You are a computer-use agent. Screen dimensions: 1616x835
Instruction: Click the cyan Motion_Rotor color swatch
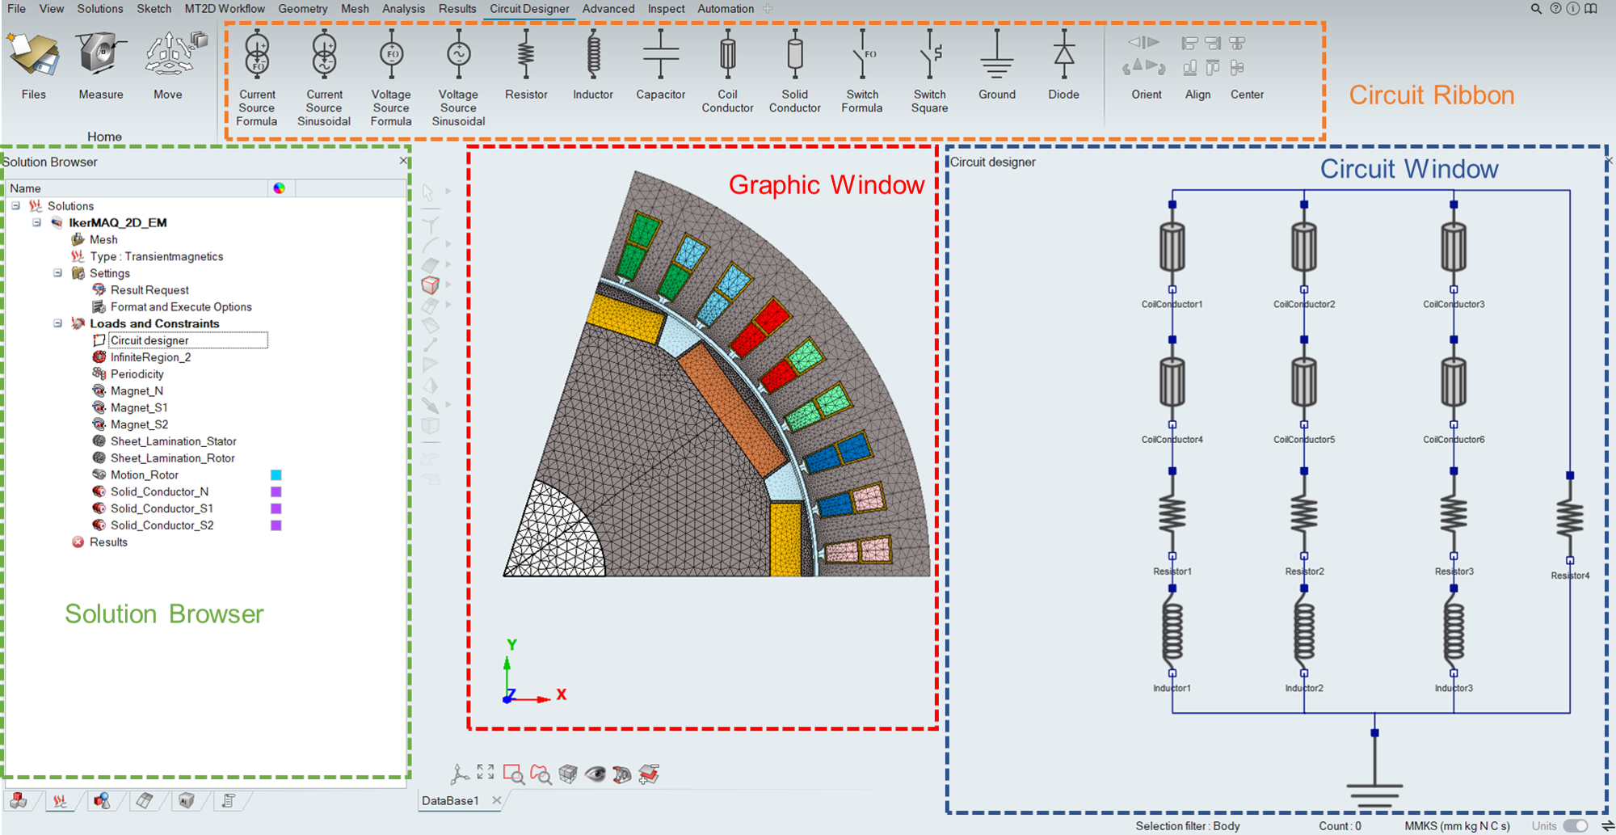pos(276,475)
